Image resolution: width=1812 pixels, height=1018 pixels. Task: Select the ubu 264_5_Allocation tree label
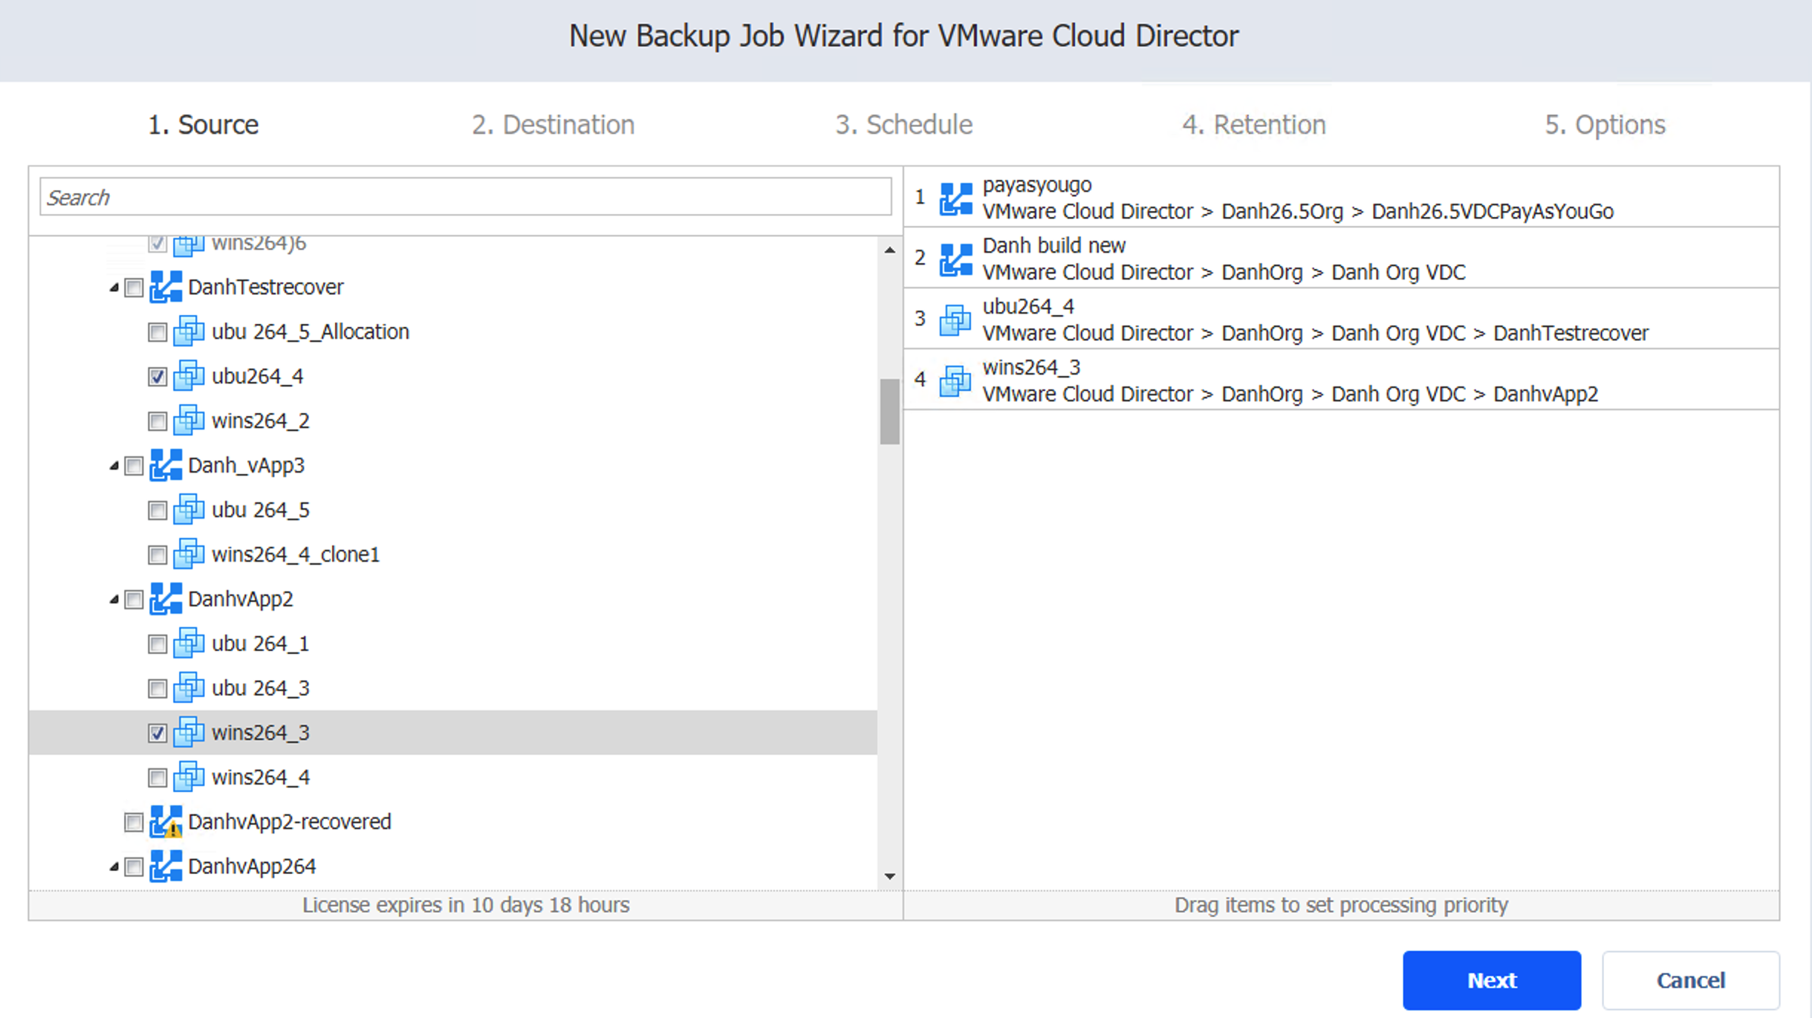311,332
